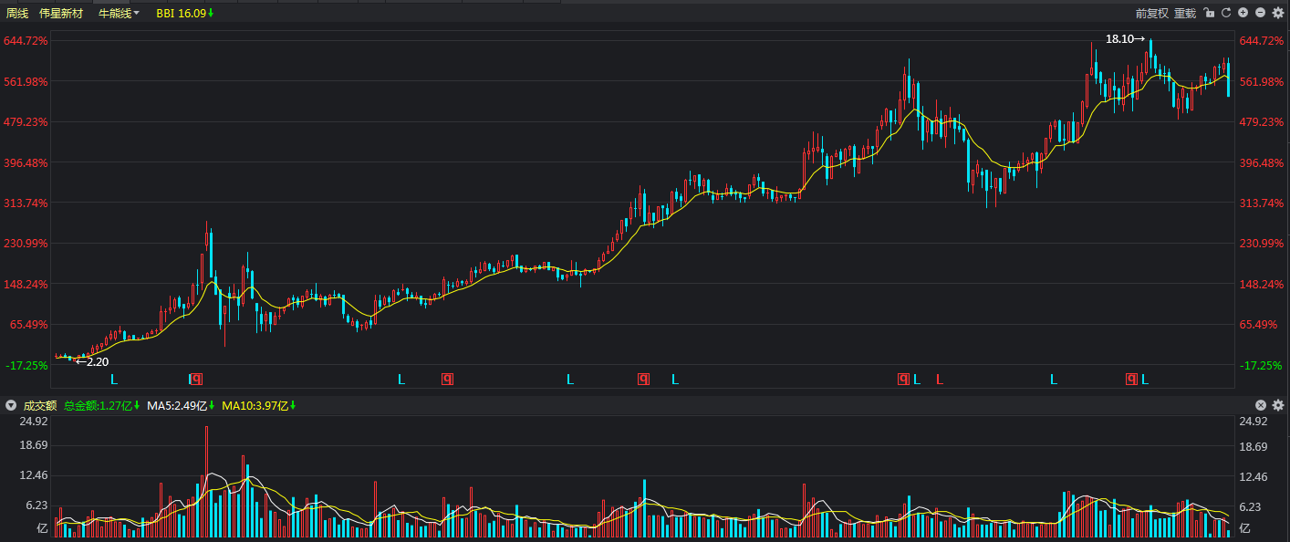Toggle the 前复权 adjustment mode
1290x542 pixels.
pos(1152,14)
